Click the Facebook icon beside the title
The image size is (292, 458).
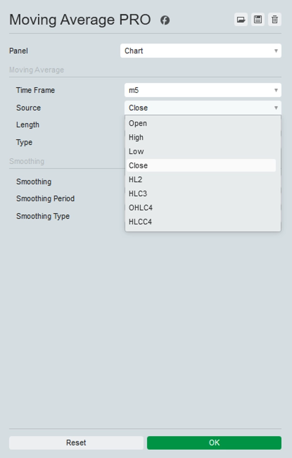click(x=165, y=20)
